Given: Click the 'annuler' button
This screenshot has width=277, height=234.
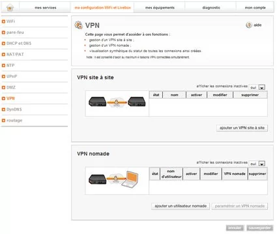Looking at the screenshot, I should [235, 227].
